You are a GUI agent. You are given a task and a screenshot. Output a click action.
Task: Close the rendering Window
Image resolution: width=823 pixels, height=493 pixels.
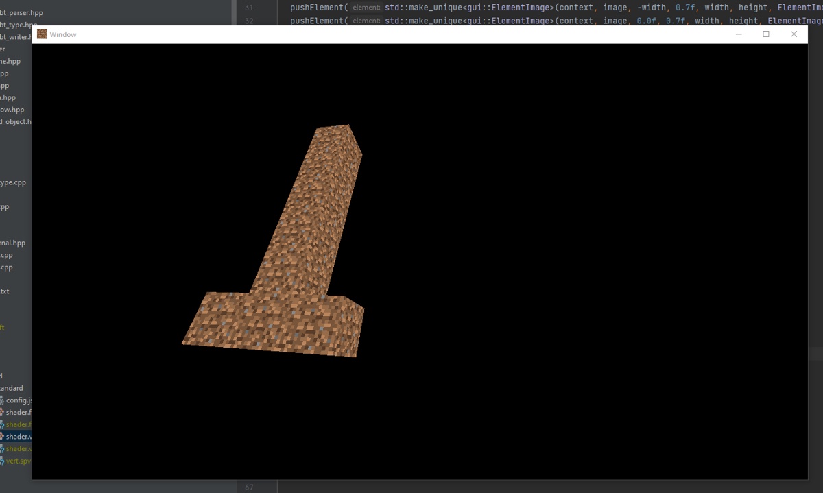(794, 34)
